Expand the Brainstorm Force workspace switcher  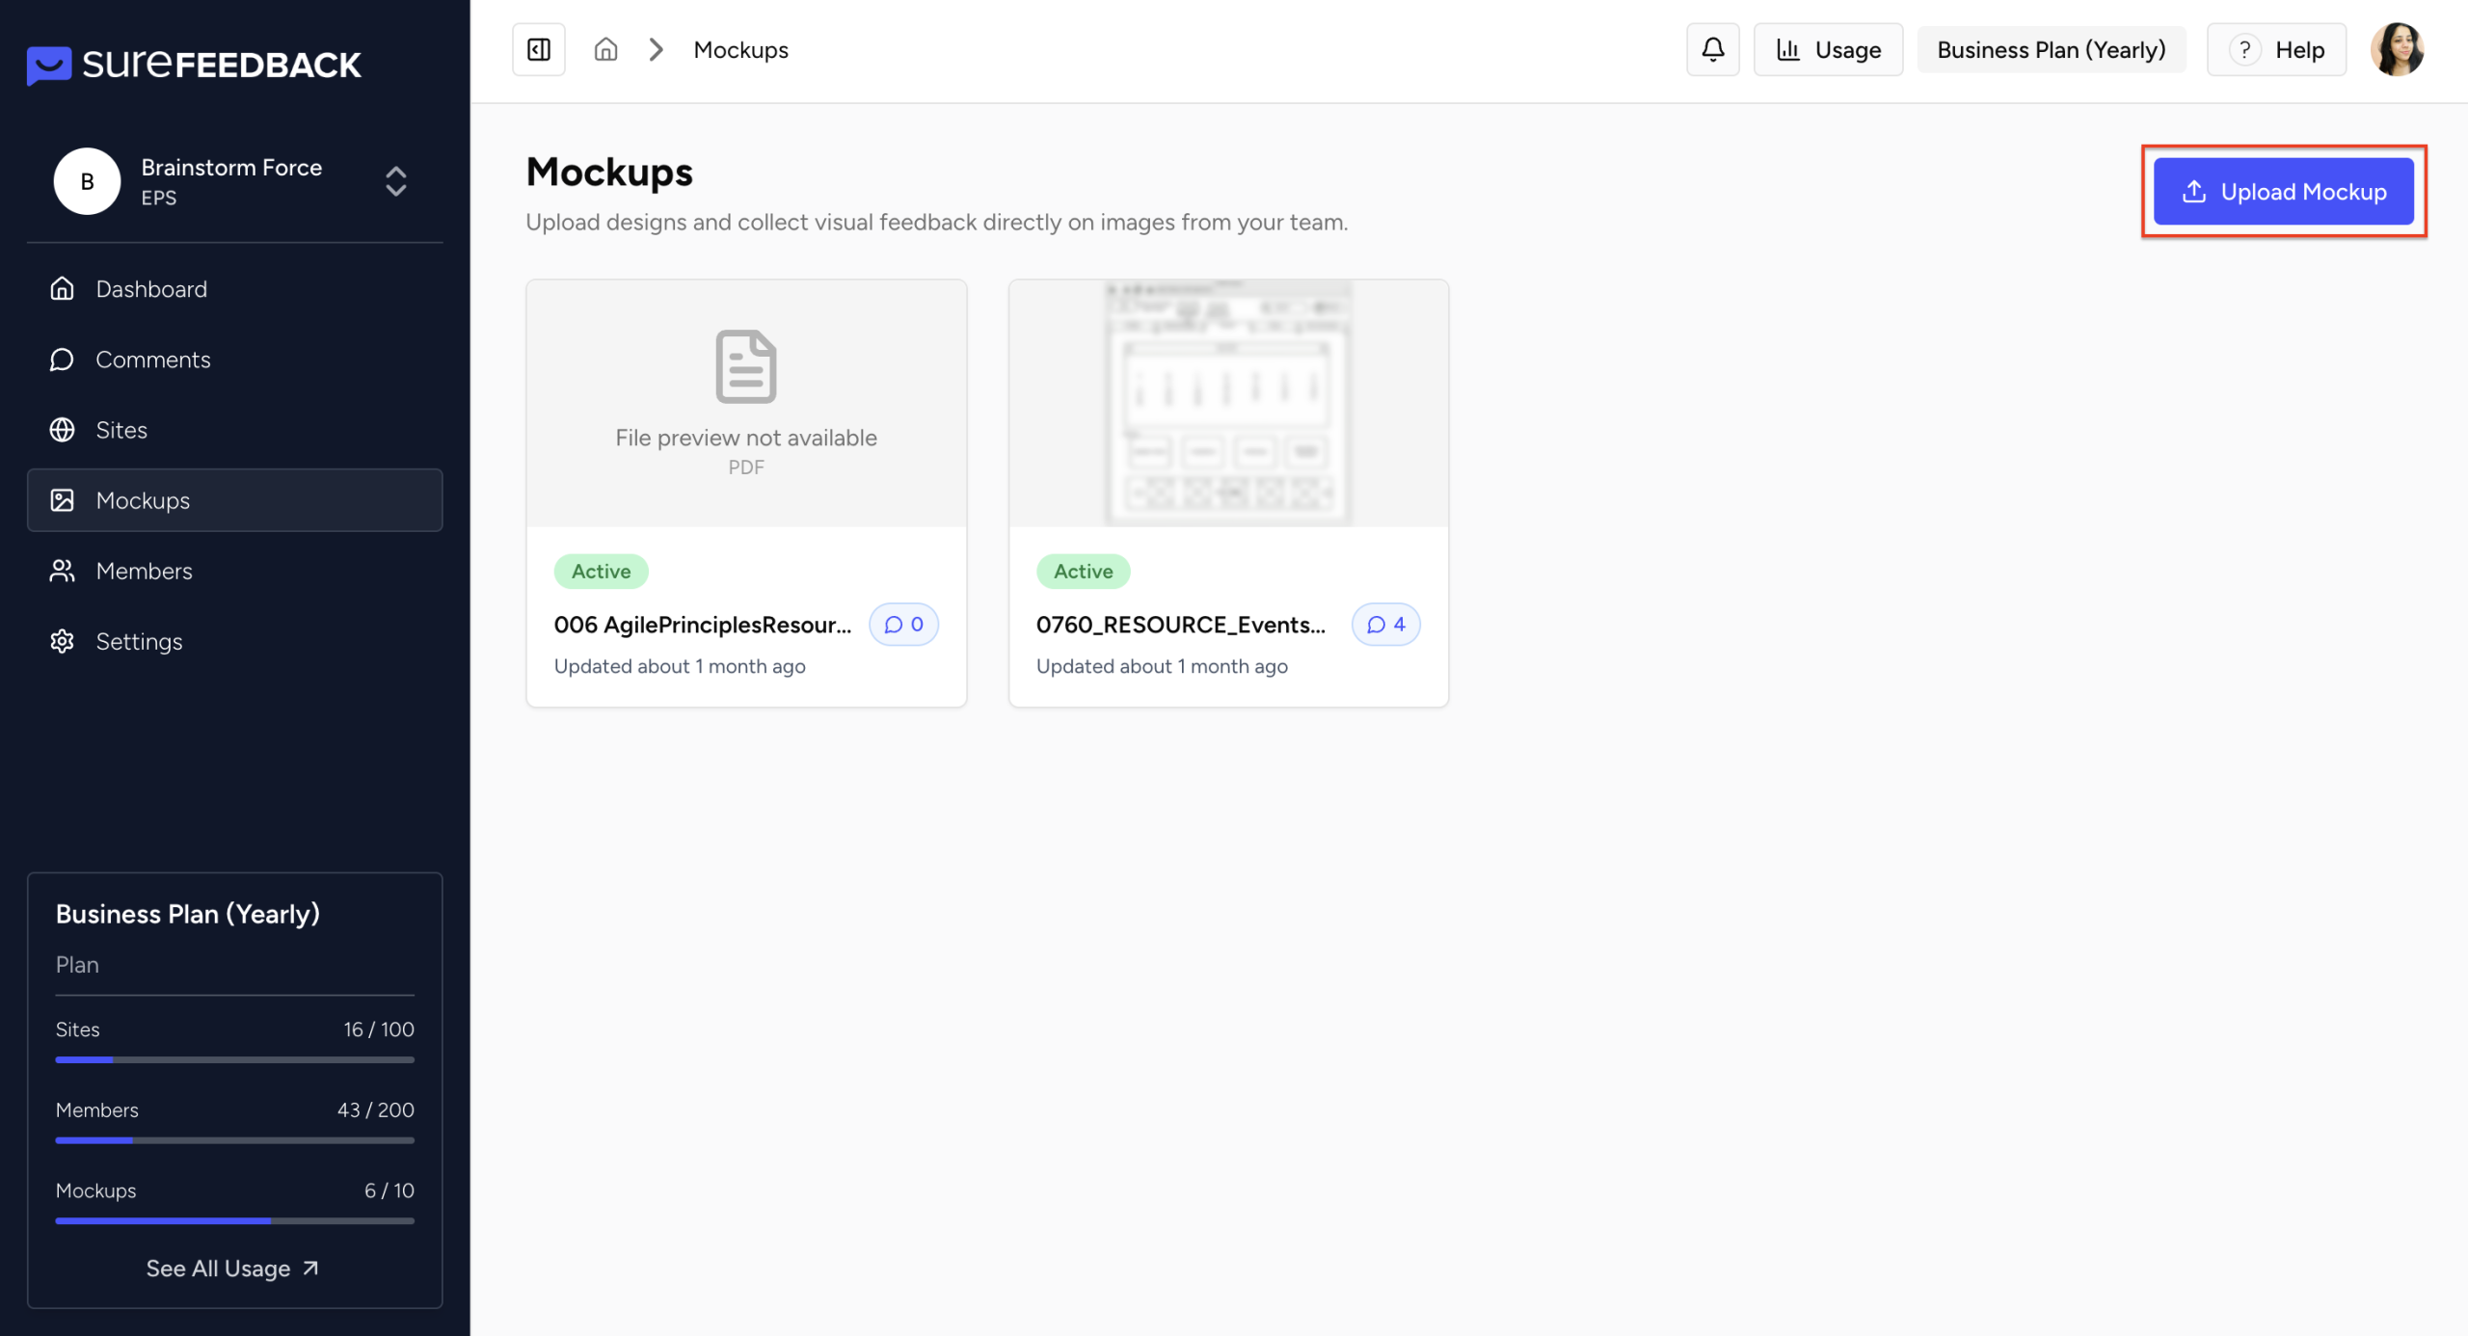point(395,181)
